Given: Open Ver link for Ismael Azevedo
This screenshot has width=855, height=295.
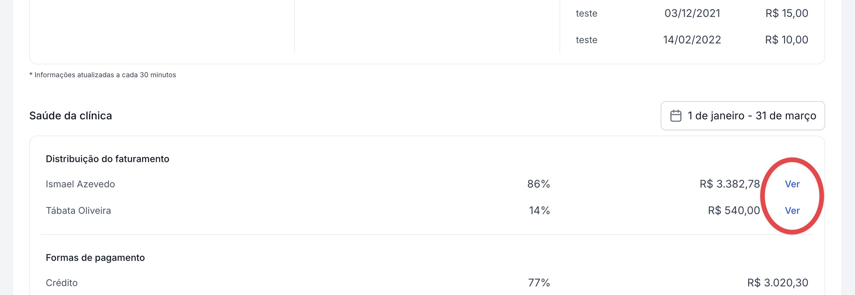Looking at the screenshot, I should pyautogui.click(x=792, y=184).
